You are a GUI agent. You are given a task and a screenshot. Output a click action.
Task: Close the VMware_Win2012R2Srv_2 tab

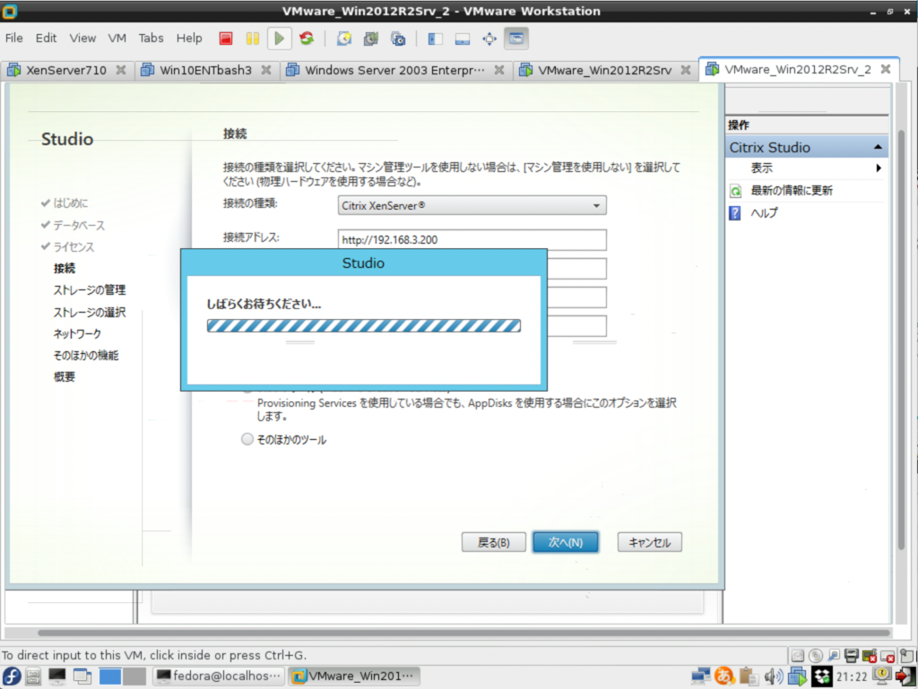click(886, 69)
